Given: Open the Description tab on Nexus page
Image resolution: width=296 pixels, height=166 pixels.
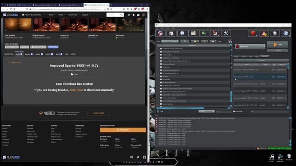Looking at the screenshot, I should point(9,54).
